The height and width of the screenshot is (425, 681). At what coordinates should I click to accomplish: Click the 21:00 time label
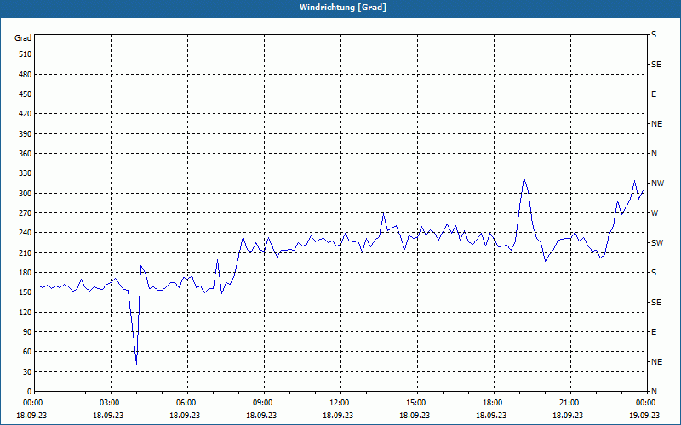click(x=570, y=403)
